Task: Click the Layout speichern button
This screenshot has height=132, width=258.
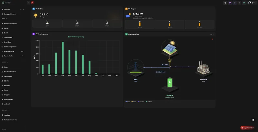Action: (x=248, y=128)
